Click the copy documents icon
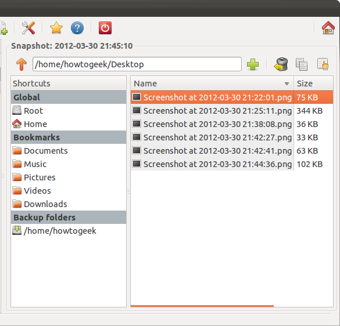Viewport: 340px width, 326px height. (302, 64)
